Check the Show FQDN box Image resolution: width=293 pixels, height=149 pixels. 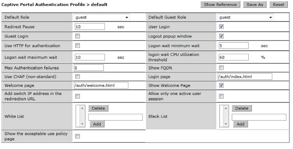click(x=221, y=68)
